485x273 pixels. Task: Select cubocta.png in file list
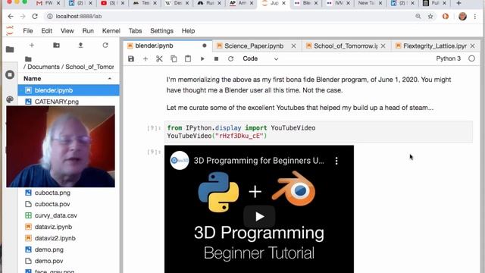pos(69,193)
